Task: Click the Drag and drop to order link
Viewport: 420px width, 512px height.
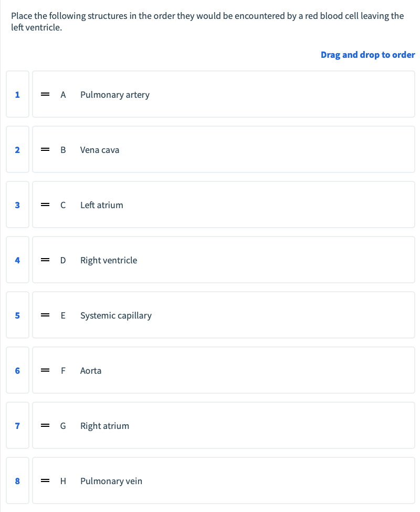Action: [x=368, y=55]
